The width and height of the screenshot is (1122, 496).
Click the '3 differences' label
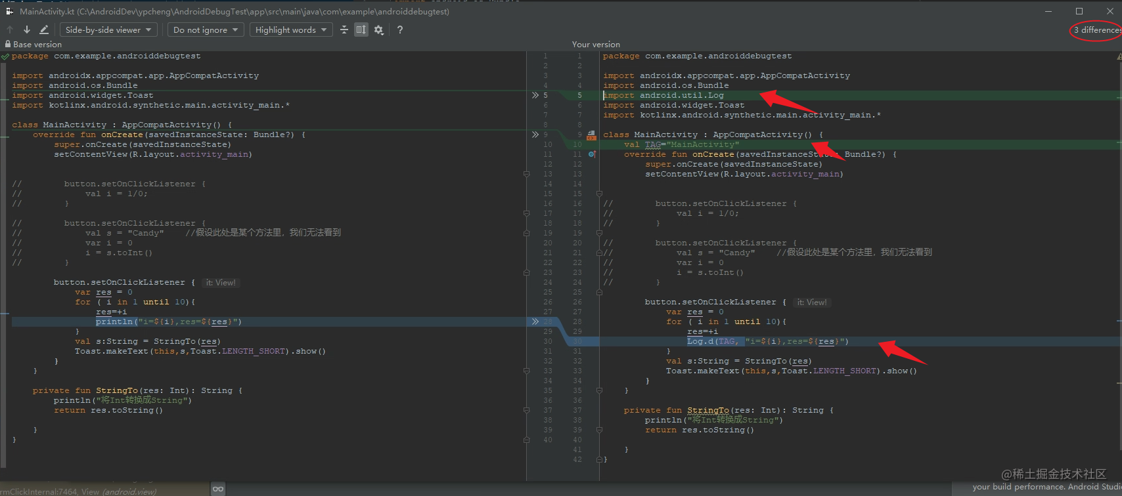[1097, 30]
